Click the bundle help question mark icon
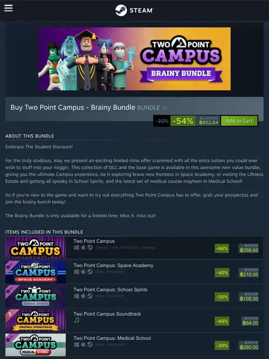This screenshot has width=269, height=359. tap(164, 108)
